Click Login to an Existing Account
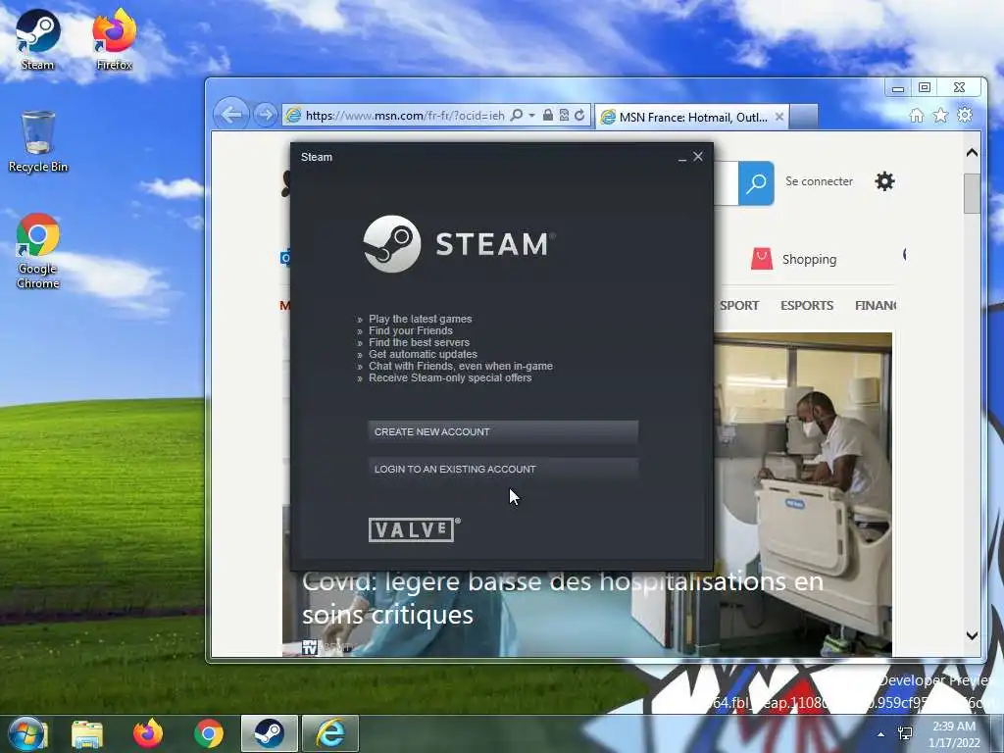This screenshot has height=753, width=1004. coord(503,470)
